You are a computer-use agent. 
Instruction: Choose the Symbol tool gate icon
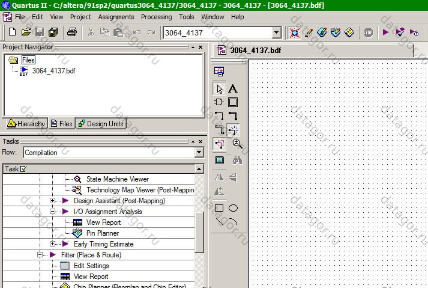click(x=219, y=102)
